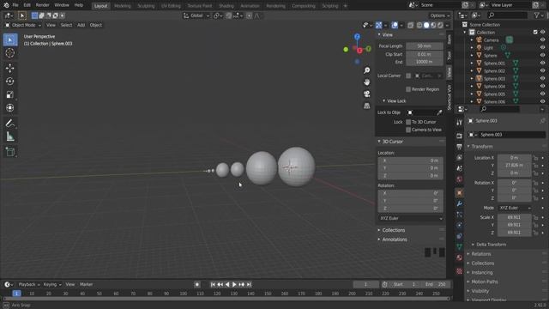Image resolution: width=549 pixels, height=309 pixels.
Task: Open the timeline Playback popover
Action: (x=28, y=285)
